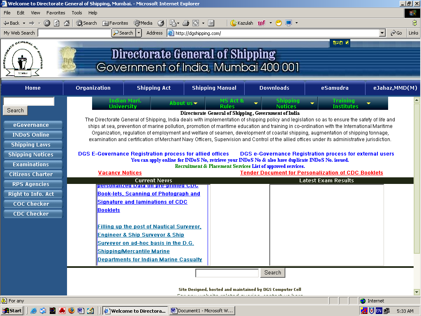Open DGS e-Governance Registration for external users

(317, 154)
